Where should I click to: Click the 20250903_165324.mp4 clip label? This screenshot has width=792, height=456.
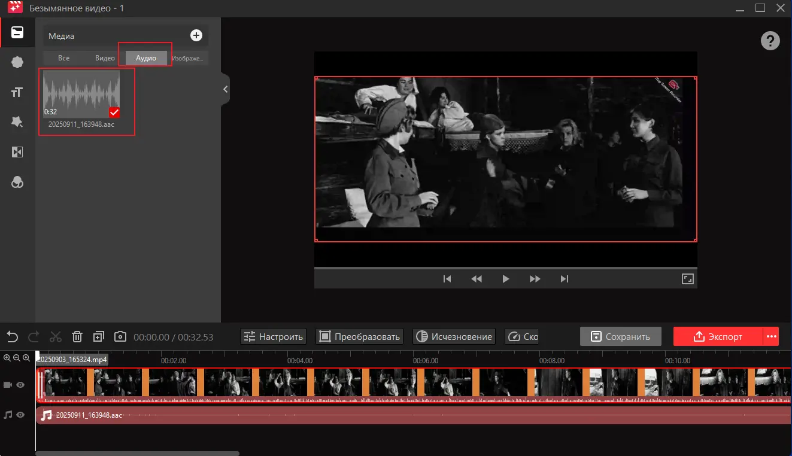coord(72,360)
